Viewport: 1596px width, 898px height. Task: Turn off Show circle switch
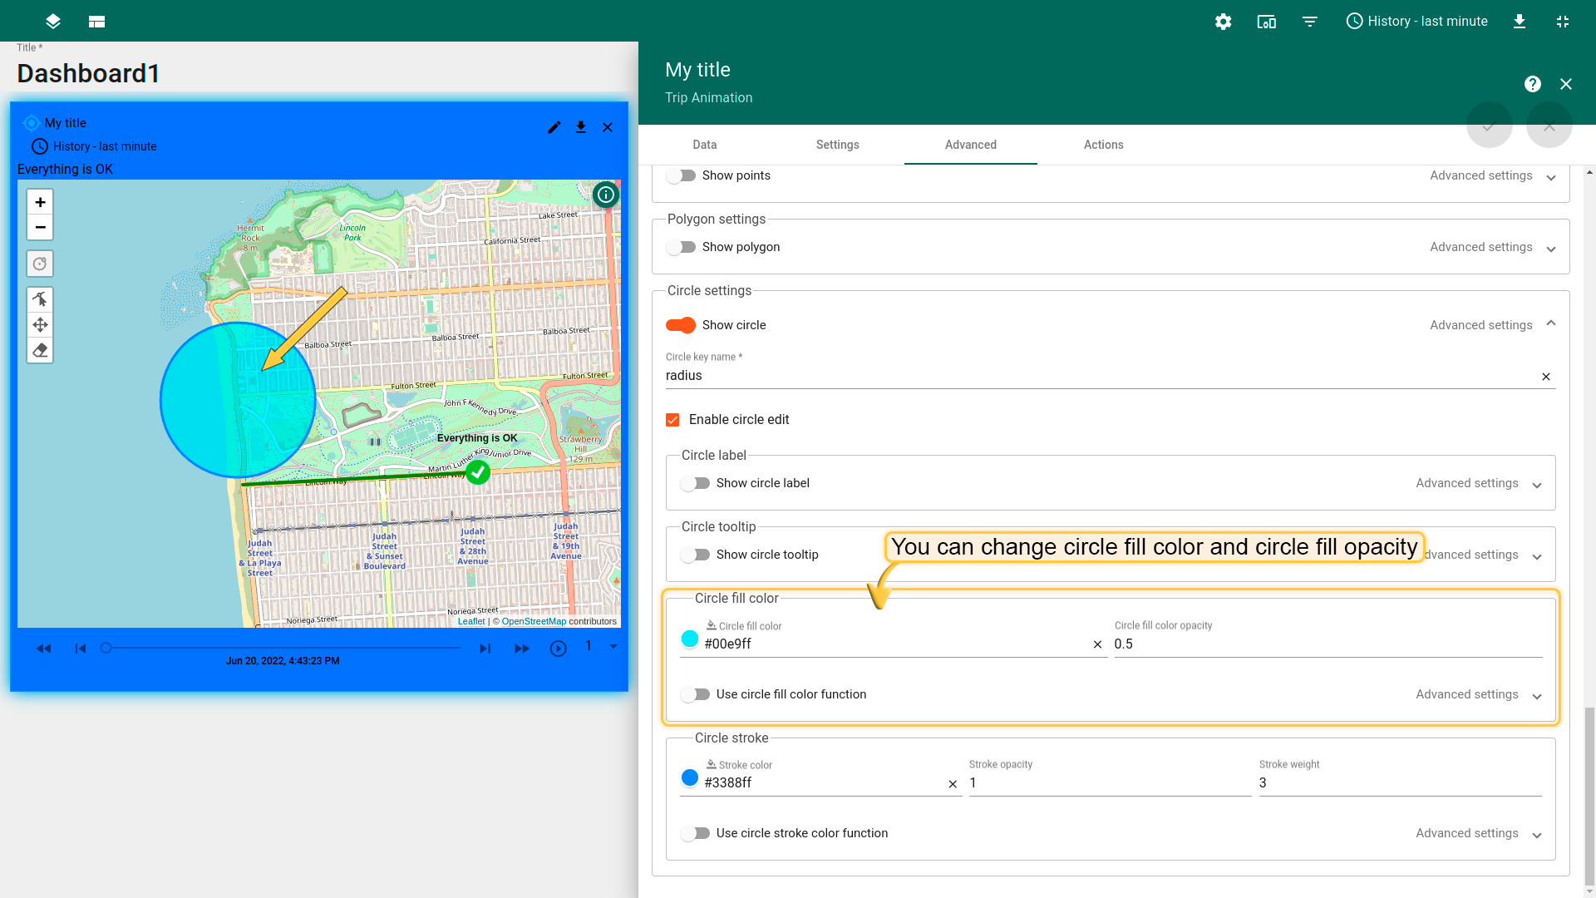click(x=681, y=325)
